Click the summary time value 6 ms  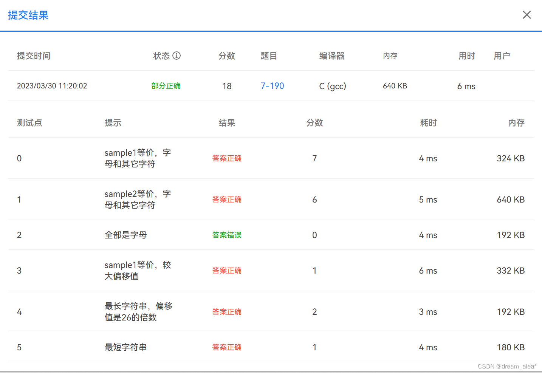coord(466,86)
